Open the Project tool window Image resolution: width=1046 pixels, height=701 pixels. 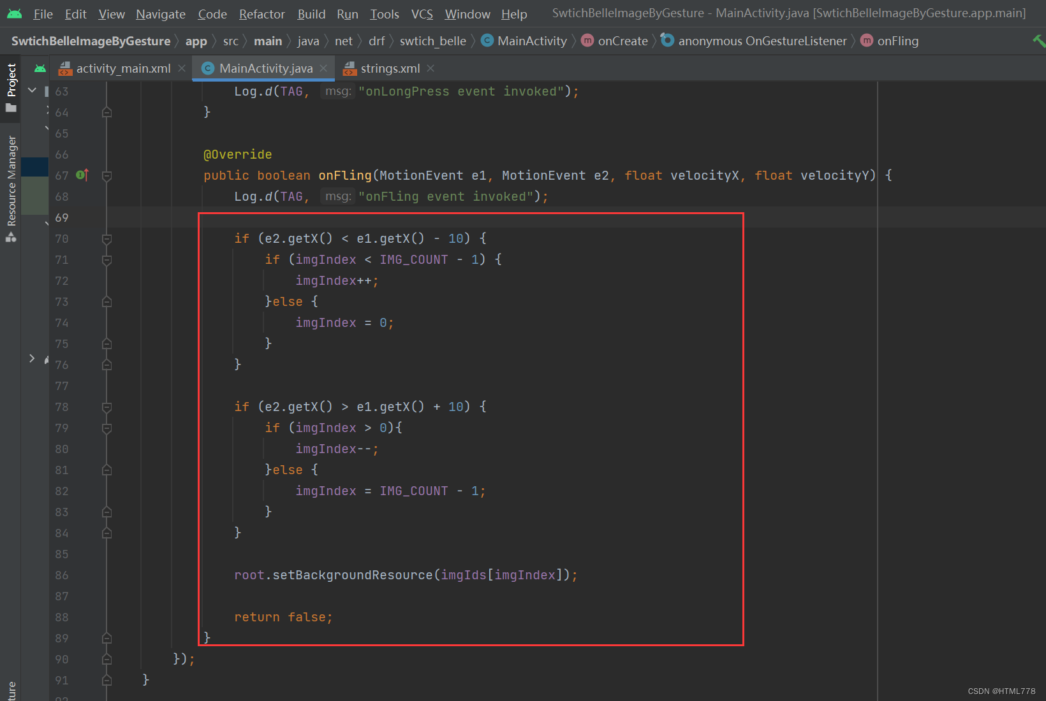[11, 87]
